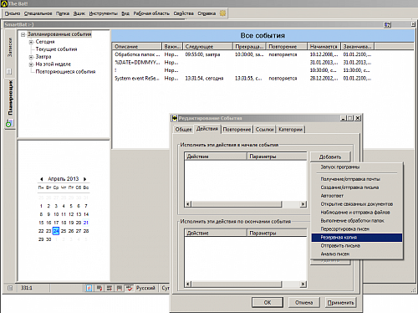Viewport: 418px width, 313px height.
Task: Collapse the Запланированные события tree node
Action: tap(23, 34)
